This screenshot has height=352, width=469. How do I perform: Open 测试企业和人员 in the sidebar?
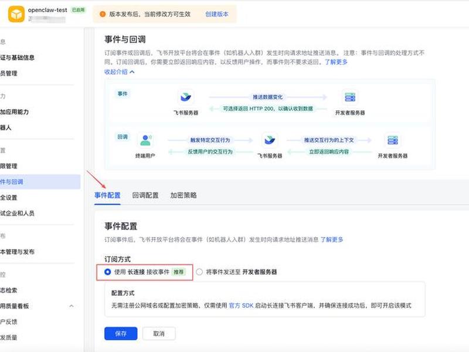tap(18, 213)
